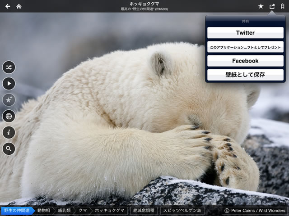Image resolution: width=289 pixels, height=216 pixels.
Task: Select the 動物相 breadcrumb tag
Action: [44, 211]
